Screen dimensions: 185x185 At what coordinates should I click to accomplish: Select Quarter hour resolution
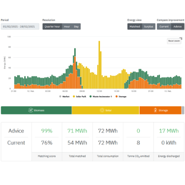(x=52, y=27)
